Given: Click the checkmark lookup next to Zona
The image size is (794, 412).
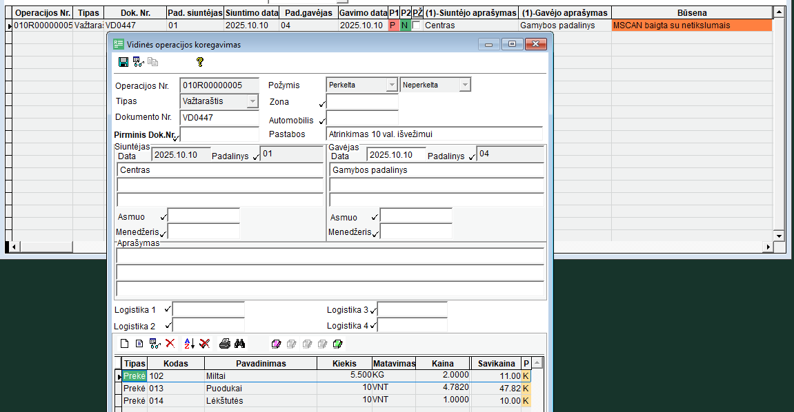Looking at the screenshot, I should [321, 104].
